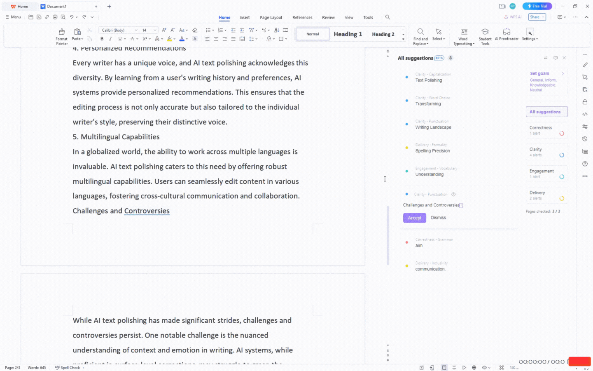593x371 pixels.
Task: Expand the styles gallery more arrow
Action: (x=403, y=39)
